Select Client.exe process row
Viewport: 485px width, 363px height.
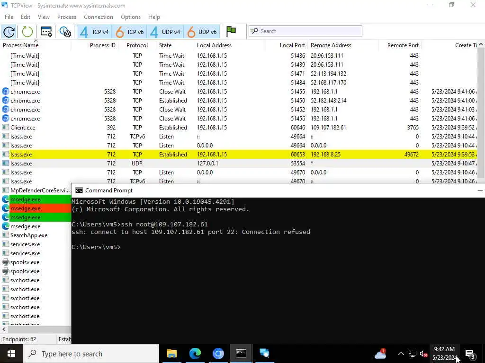[x=239, y=128]
